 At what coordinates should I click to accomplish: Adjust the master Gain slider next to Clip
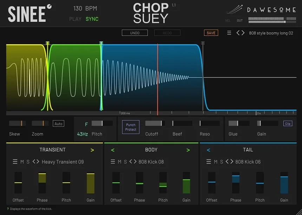click(268, 123)
